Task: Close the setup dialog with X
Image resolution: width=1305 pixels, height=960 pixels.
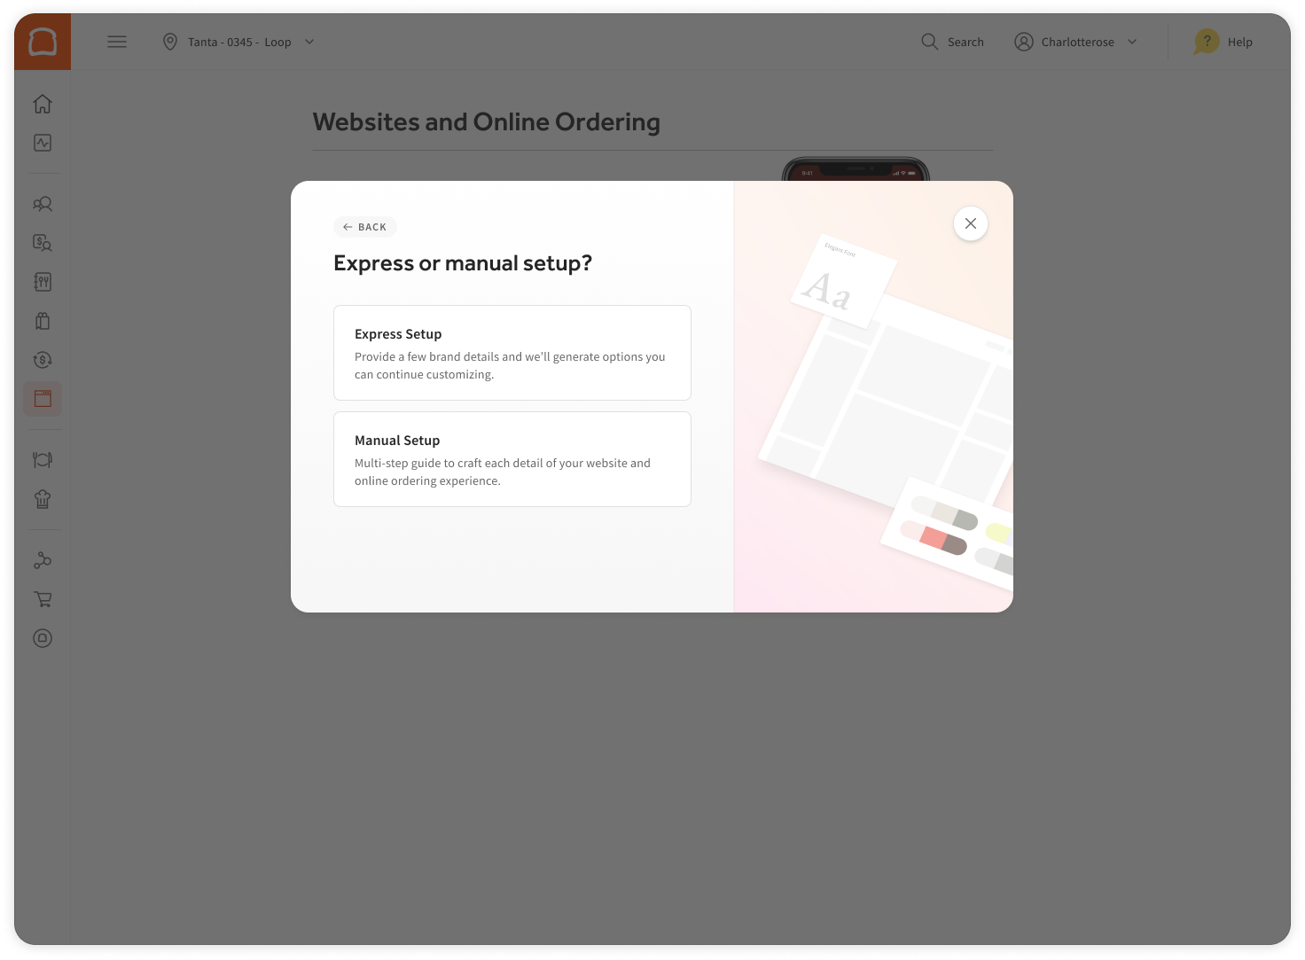Action: (971, 223)
